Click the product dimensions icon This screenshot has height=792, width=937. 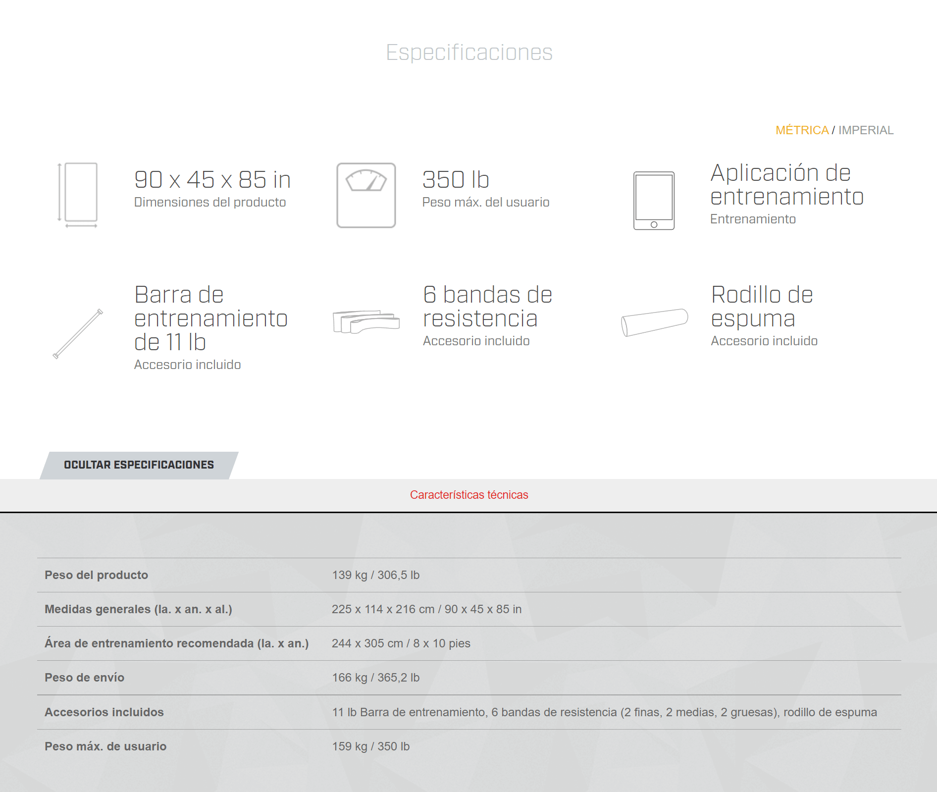(x=78, y=195)
